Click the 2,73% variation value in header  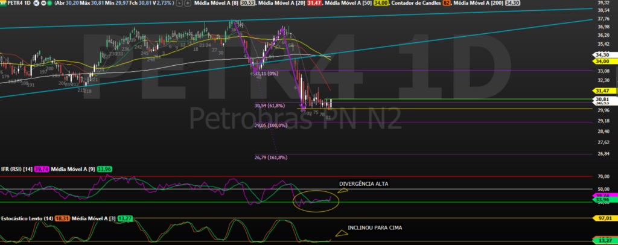coord(164,3)
